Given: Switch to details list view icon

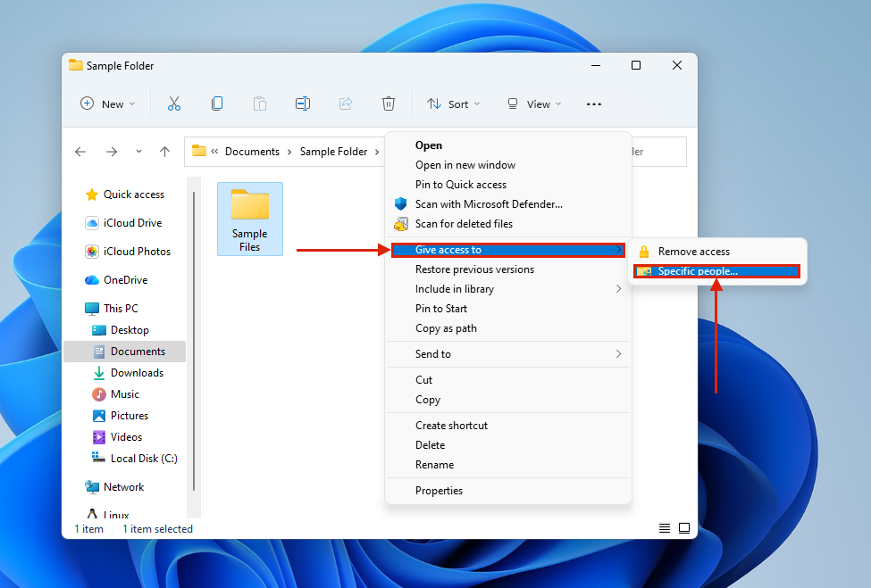Looking at the screenshot, I should click(x=665, y=528).
